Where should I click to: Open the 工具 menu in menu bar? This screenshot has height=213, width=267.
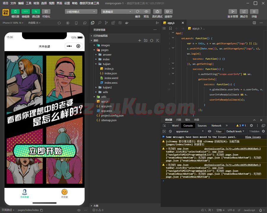tap(28, 3)
